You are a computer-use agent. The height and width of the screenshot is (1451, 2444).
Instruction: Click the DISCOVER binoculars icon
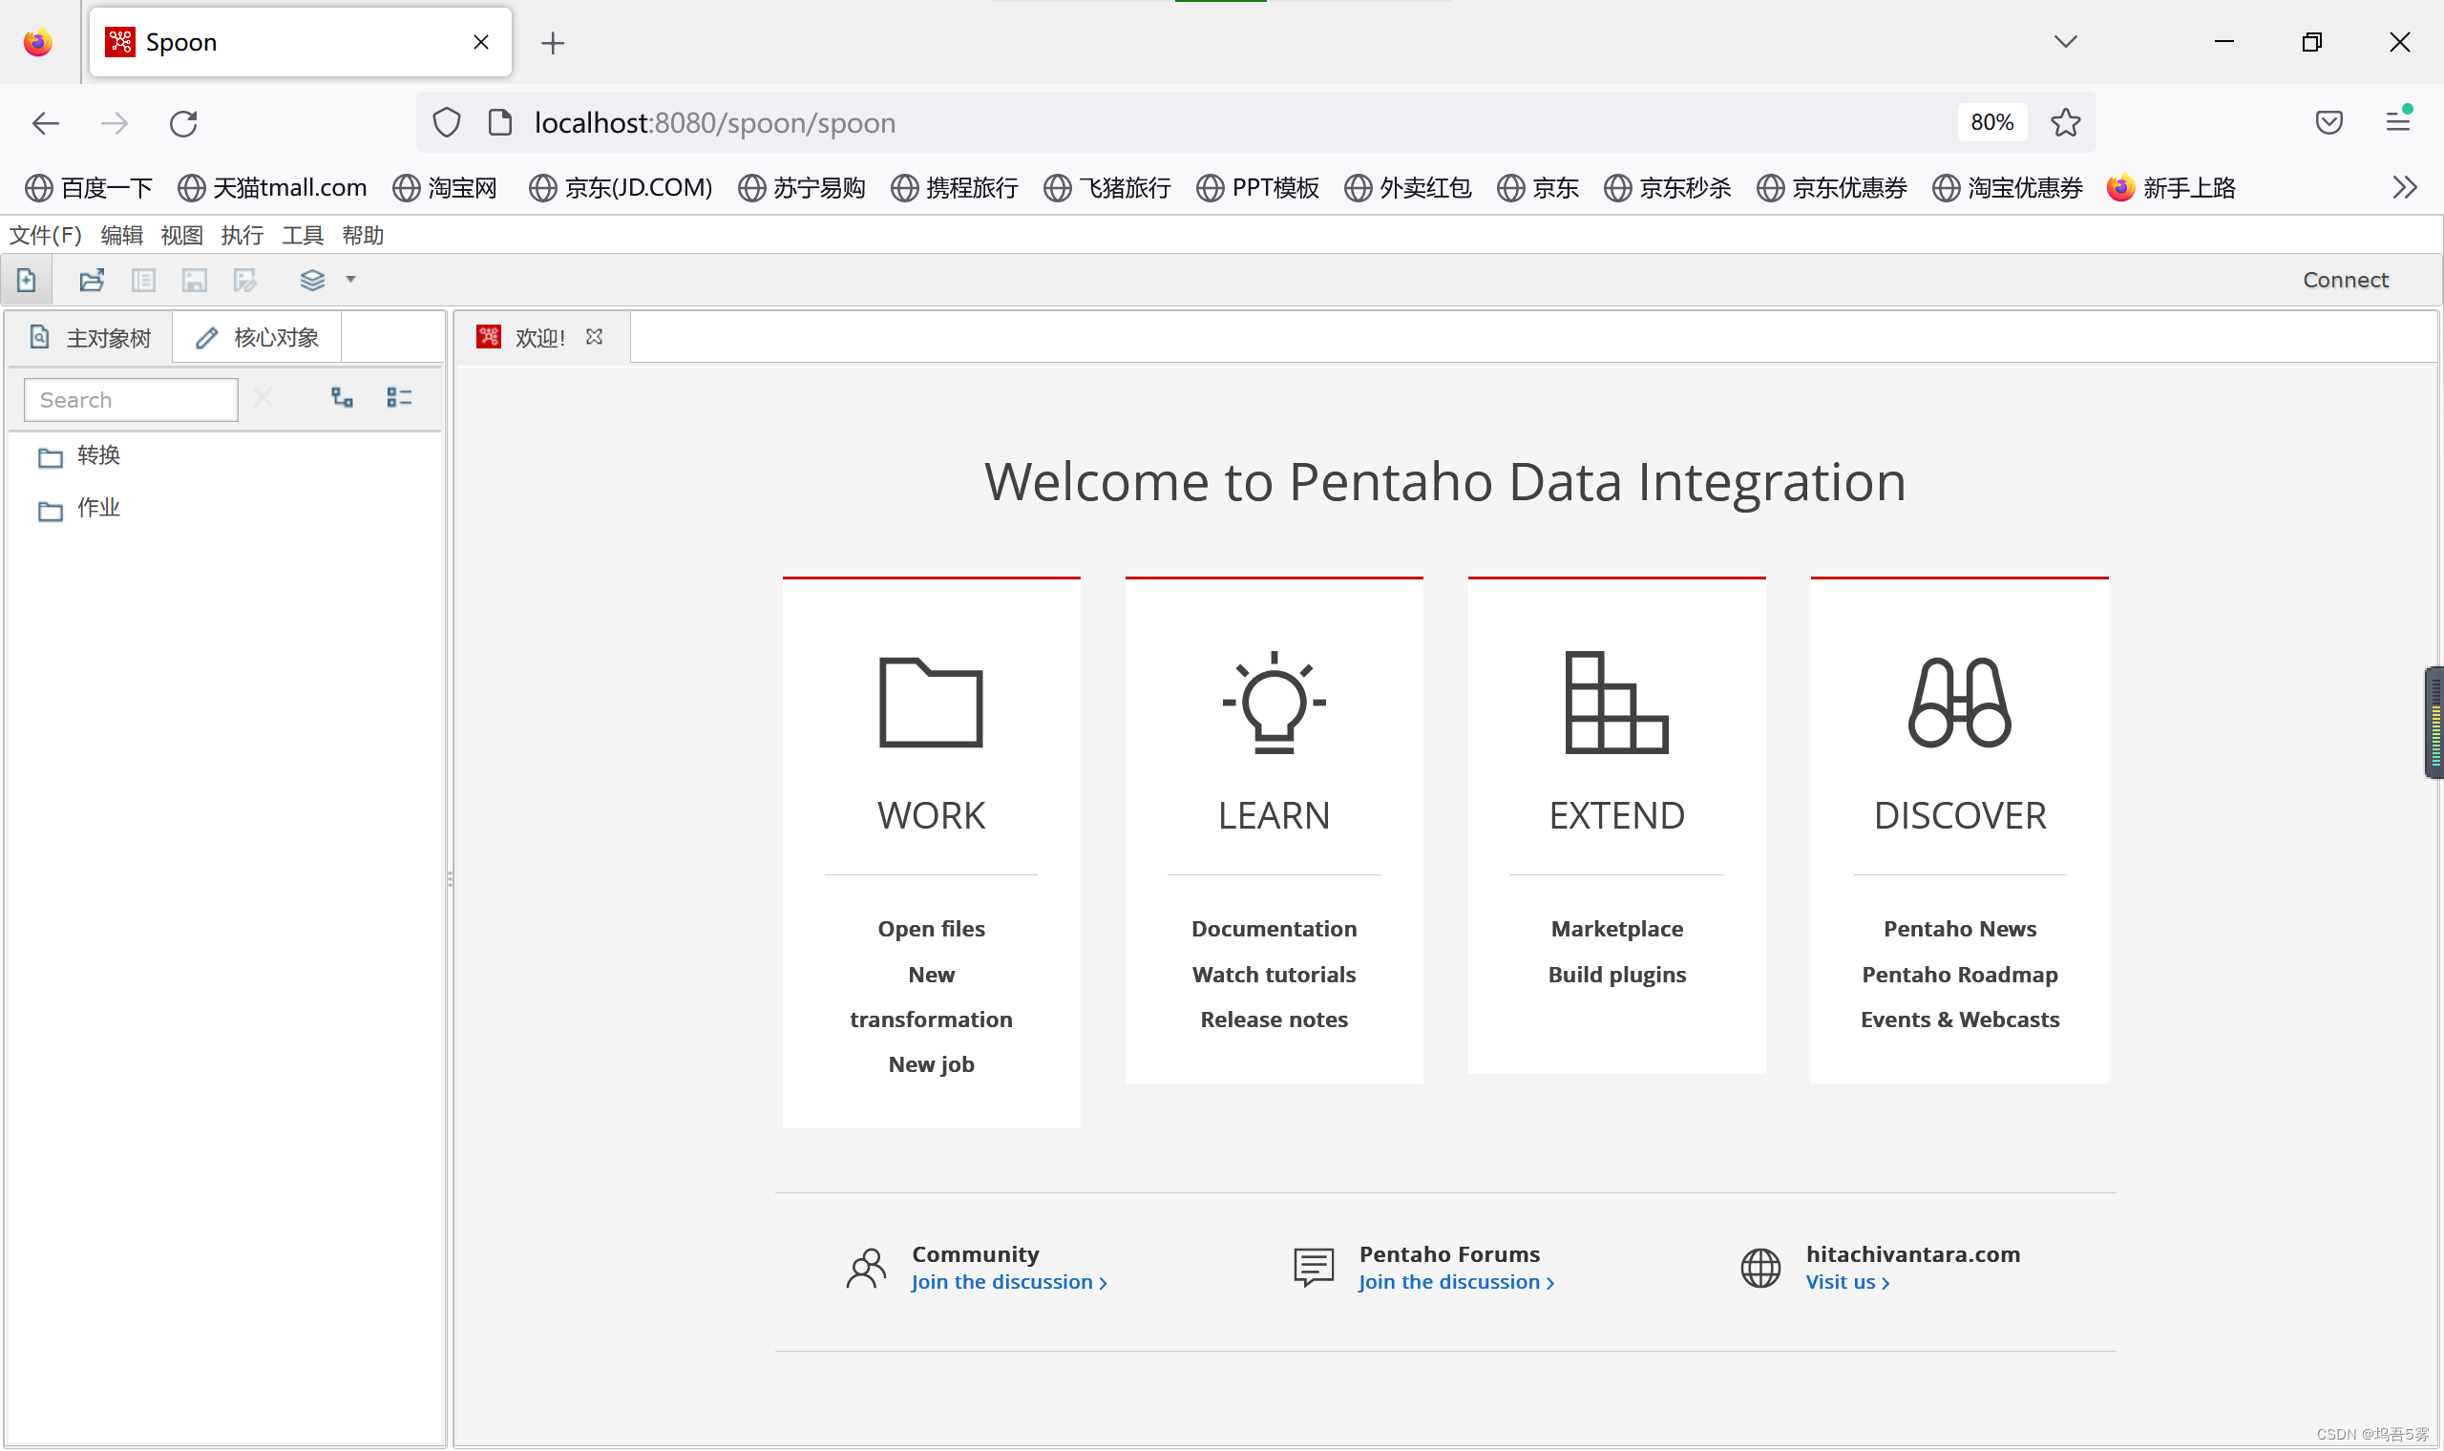coord(1959,703)
